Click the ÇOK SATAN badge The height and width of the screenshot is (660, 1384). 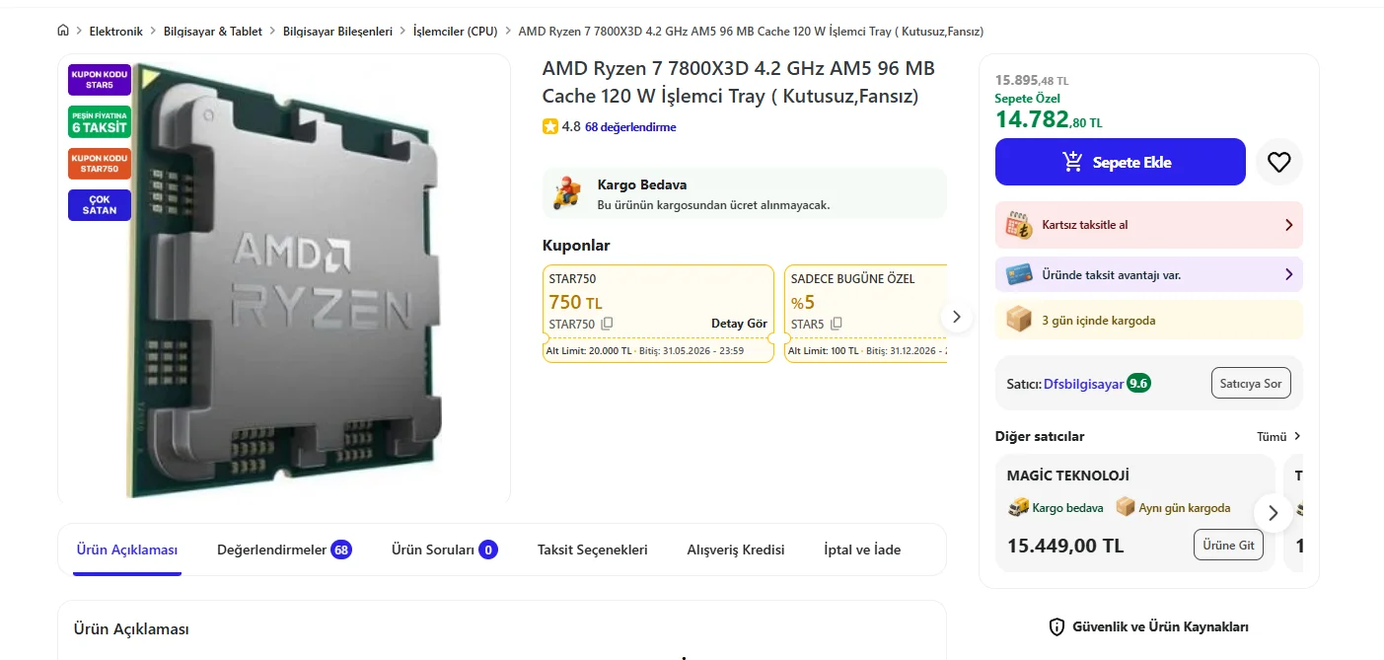click(x=100, y=205)
